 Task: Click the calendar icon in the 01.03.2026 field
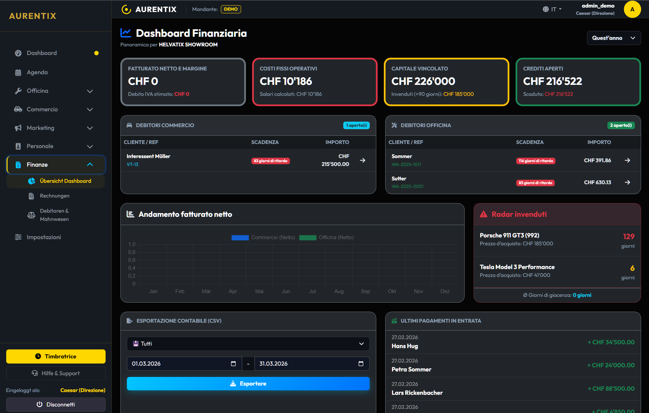pyautogui.click(x=233, y=364)
